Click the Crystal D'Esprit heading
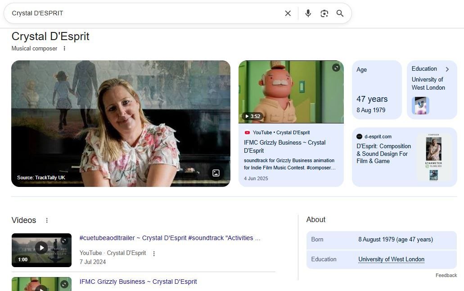The height and width of the screenshot is (291, 464). tap(50, 36)
